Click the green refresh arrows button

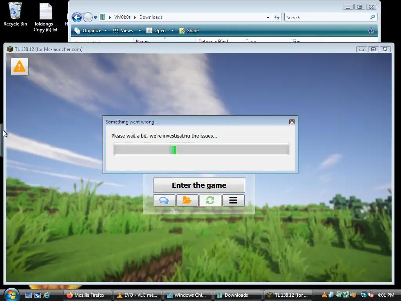click(x=210, y=200)
